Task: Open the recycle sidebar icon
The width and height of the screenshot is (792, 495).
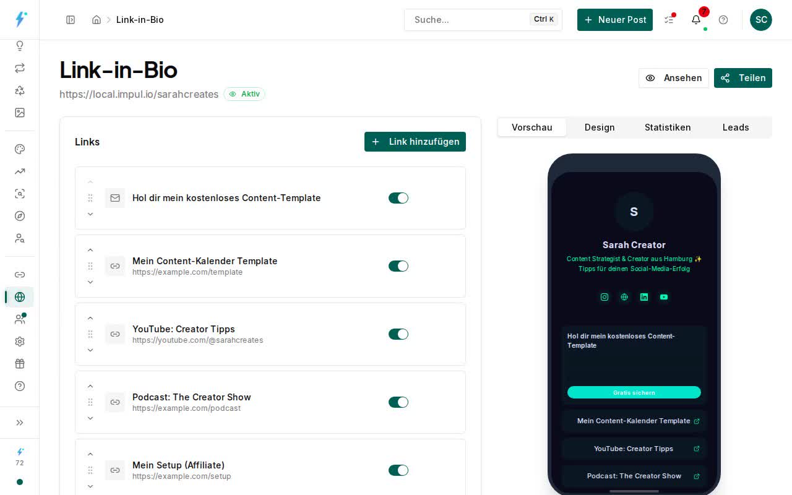Action: pyautogui.click(x=20, y=90)
